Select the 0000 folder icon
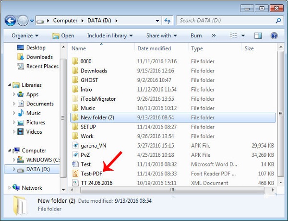The height and width of the screenshot is (221, 288). [x=75, y=61]
